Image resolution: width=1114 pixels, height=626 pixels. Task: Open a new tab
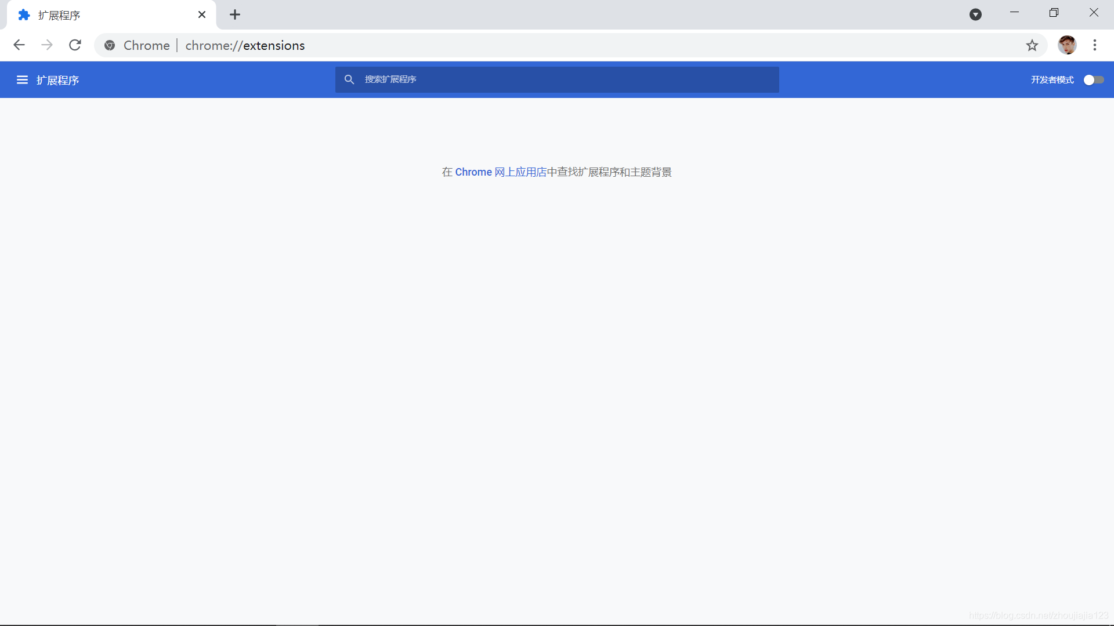point(235,15)
